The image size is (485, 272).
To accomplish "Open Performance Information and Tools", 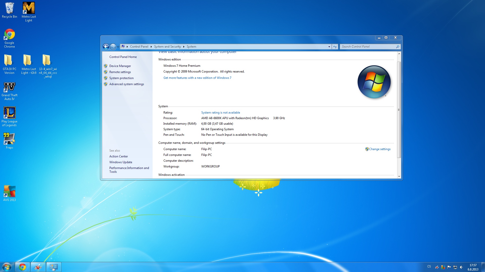I will pos(129,170).
